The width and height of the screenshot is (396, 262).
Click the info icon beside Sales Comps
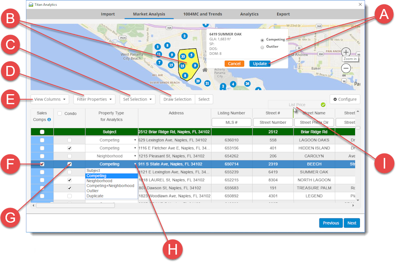[49, 119]
